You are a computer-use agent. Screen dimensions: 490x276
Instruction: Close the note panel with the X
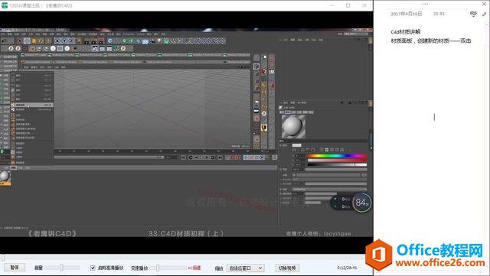(x=484, y=4)
